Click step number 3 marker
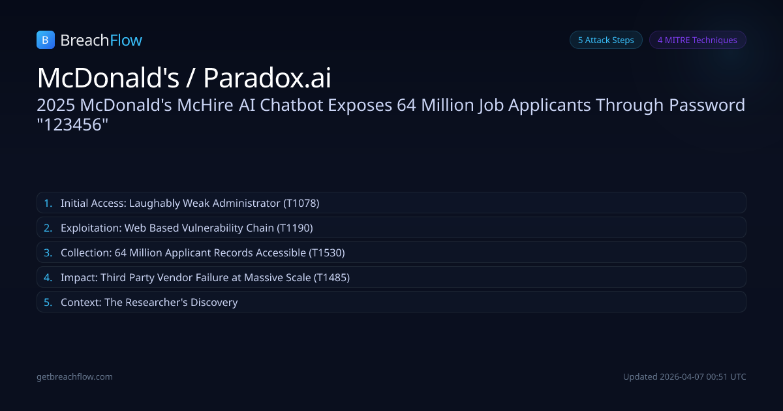 tap(48, 252)
